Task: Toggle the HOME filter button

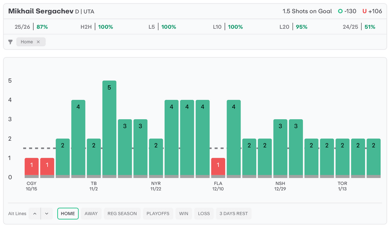Action: pos(68,214)
